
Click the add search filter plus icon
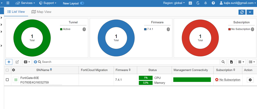click(36, 62)
